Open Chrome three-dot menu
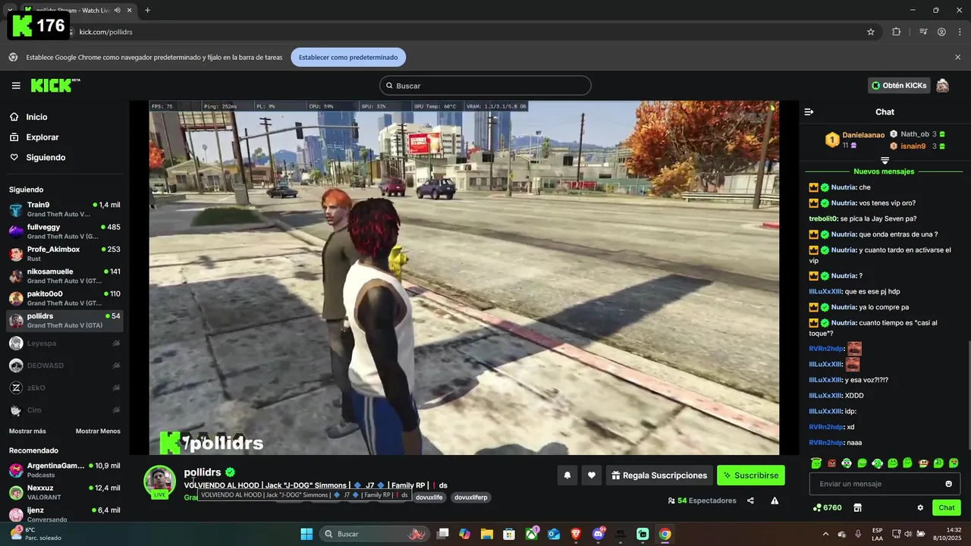 pyautogui.click(x=959, y=32)
